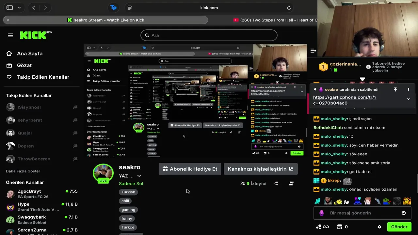This screenshot has height=235, width=418.
Task: Open the shop icon showing 0
Action: (342, 227)
